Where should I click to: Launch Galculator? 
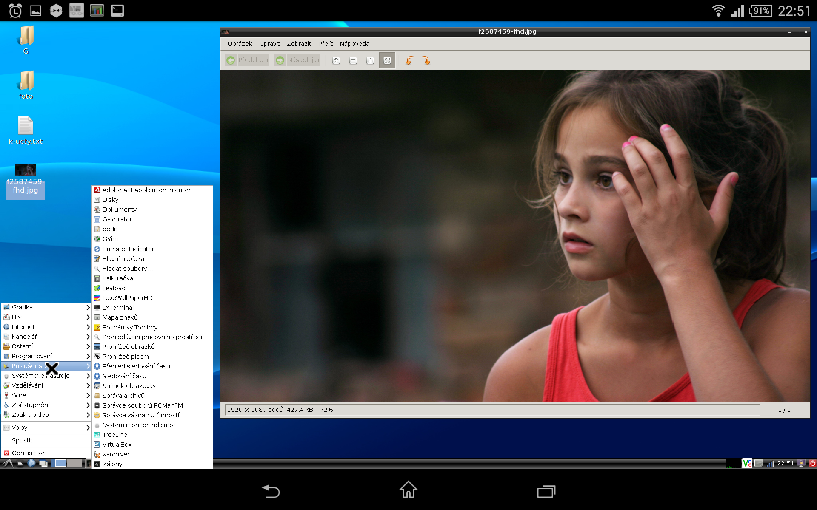(152, 219)
